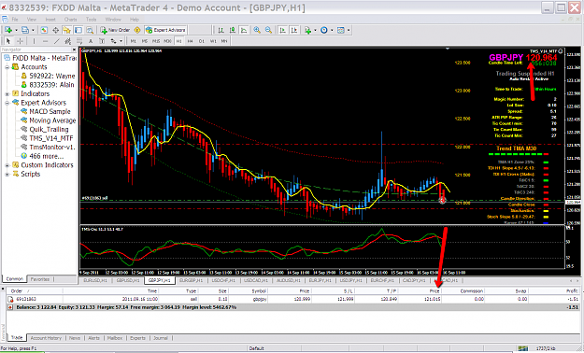
Task: Toggle the Data Window crosshair-target icon
Action: coord(55,30)
